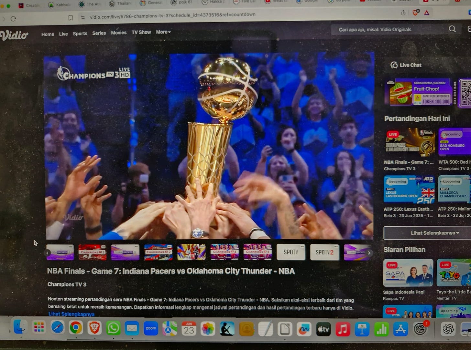Open WhatsApp in the dock
The image size is (471, 350).
tap(113, 328)
